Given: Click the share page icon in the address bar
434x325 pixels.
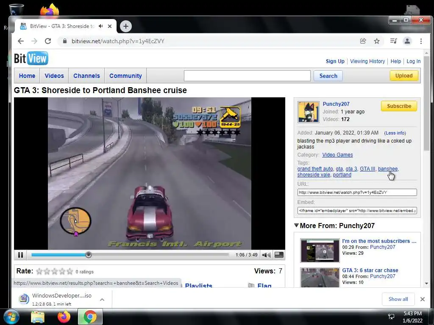Looking at the screenshot, I should pyautogui.click(x=363, y=41).
